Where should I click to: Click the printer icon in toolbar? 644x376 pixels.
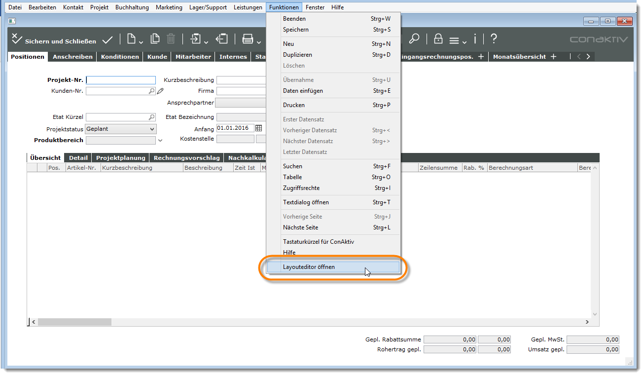tap(248, 39)
